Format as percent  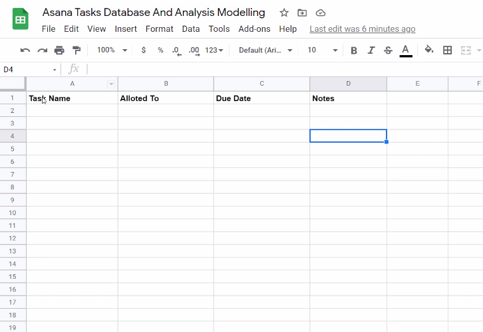tap(160, 50)
